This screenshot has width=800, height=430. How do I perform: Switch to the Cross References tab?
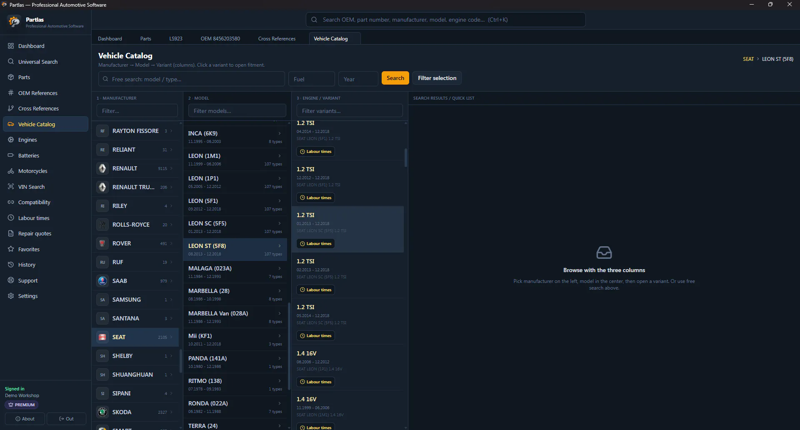click(277, 39)
